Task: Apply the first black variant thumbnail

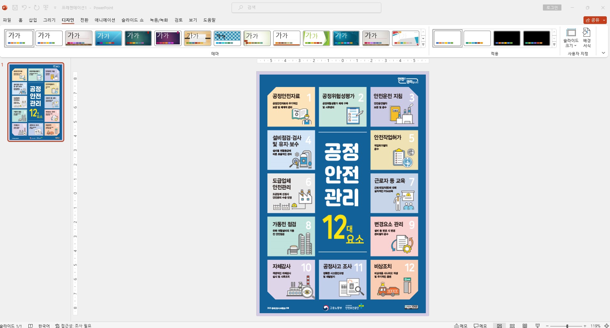Action: tap(507, 38)
